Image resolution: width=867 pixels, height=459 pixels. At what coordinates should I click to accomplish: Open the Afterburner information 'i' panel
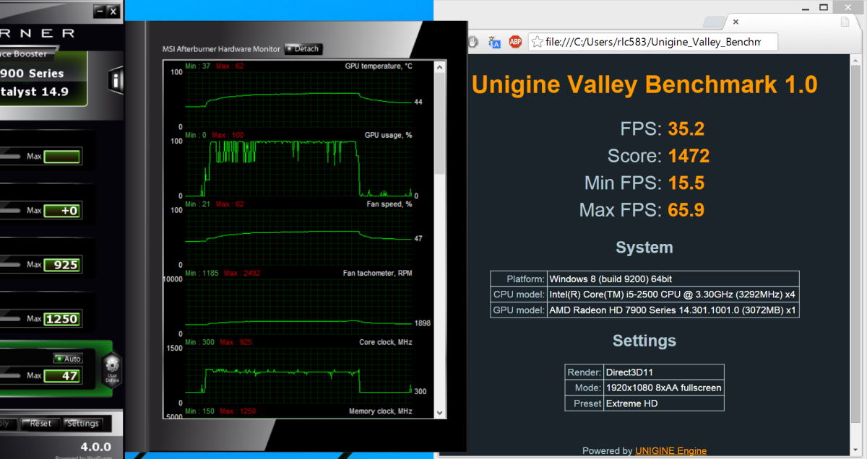[116, 80]
